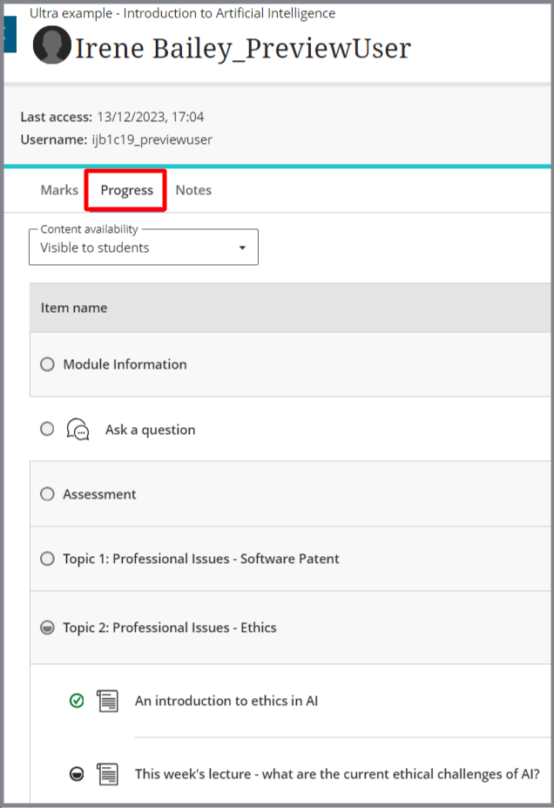Click the progress circle next to Module Information
The height and width of the screenshot is (808, 554).
click(x=47, y=364)
